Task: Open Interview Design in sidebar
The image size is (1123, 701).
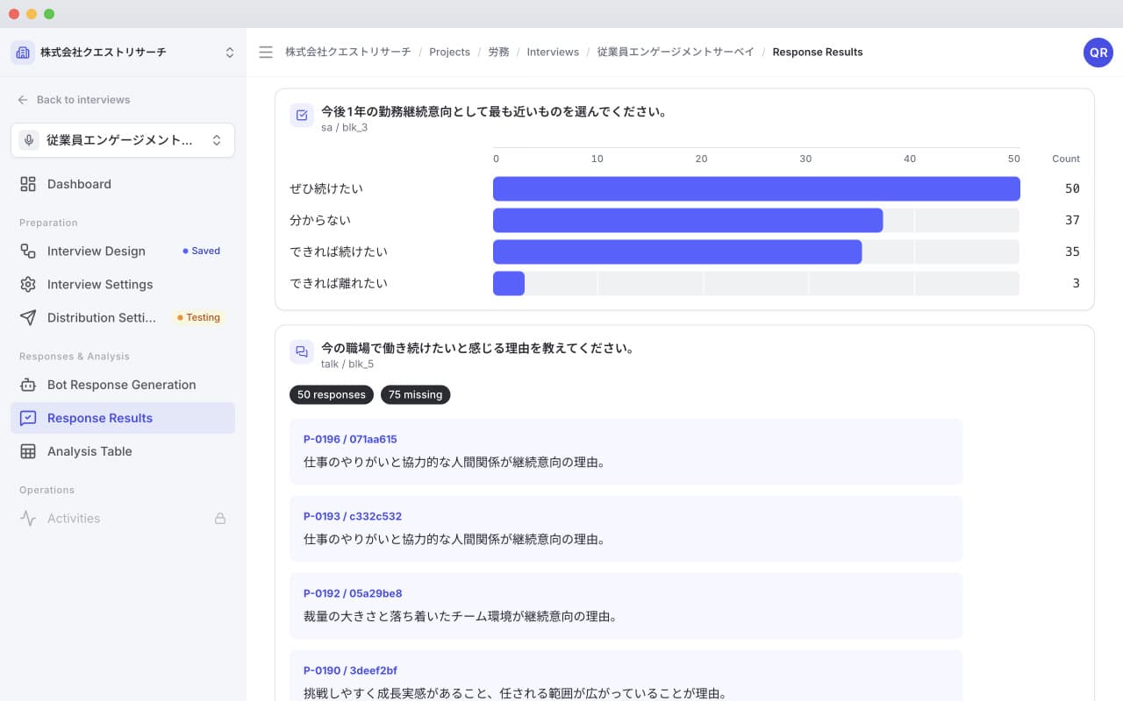Action: tap(123, 251)
